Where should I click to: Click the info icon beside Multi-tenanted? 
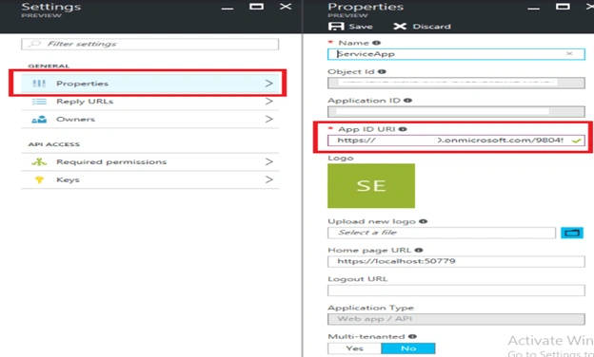(x=412, y=336)
